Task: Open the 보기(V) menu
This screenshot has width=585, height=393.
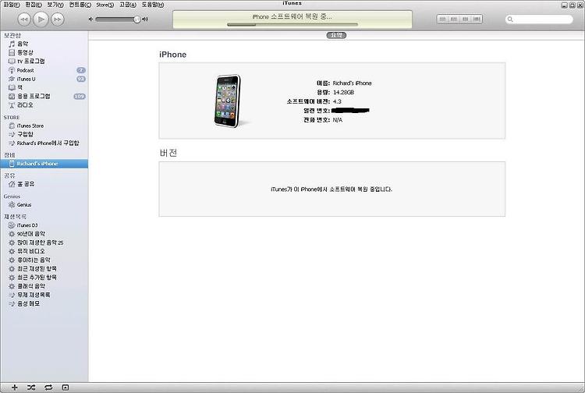Action: [x=55, y=5]
